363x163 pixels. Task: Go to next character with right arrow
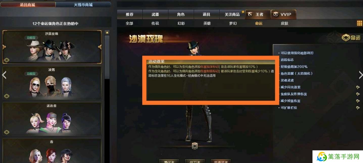click(360, 75)
